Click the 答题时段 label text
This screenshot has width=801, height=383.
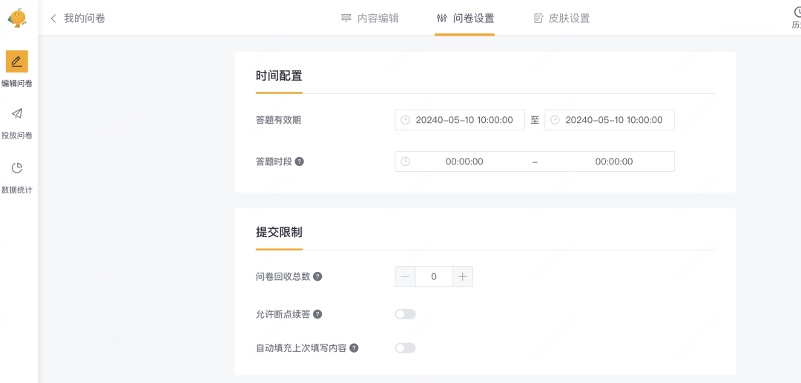(274, 161)
